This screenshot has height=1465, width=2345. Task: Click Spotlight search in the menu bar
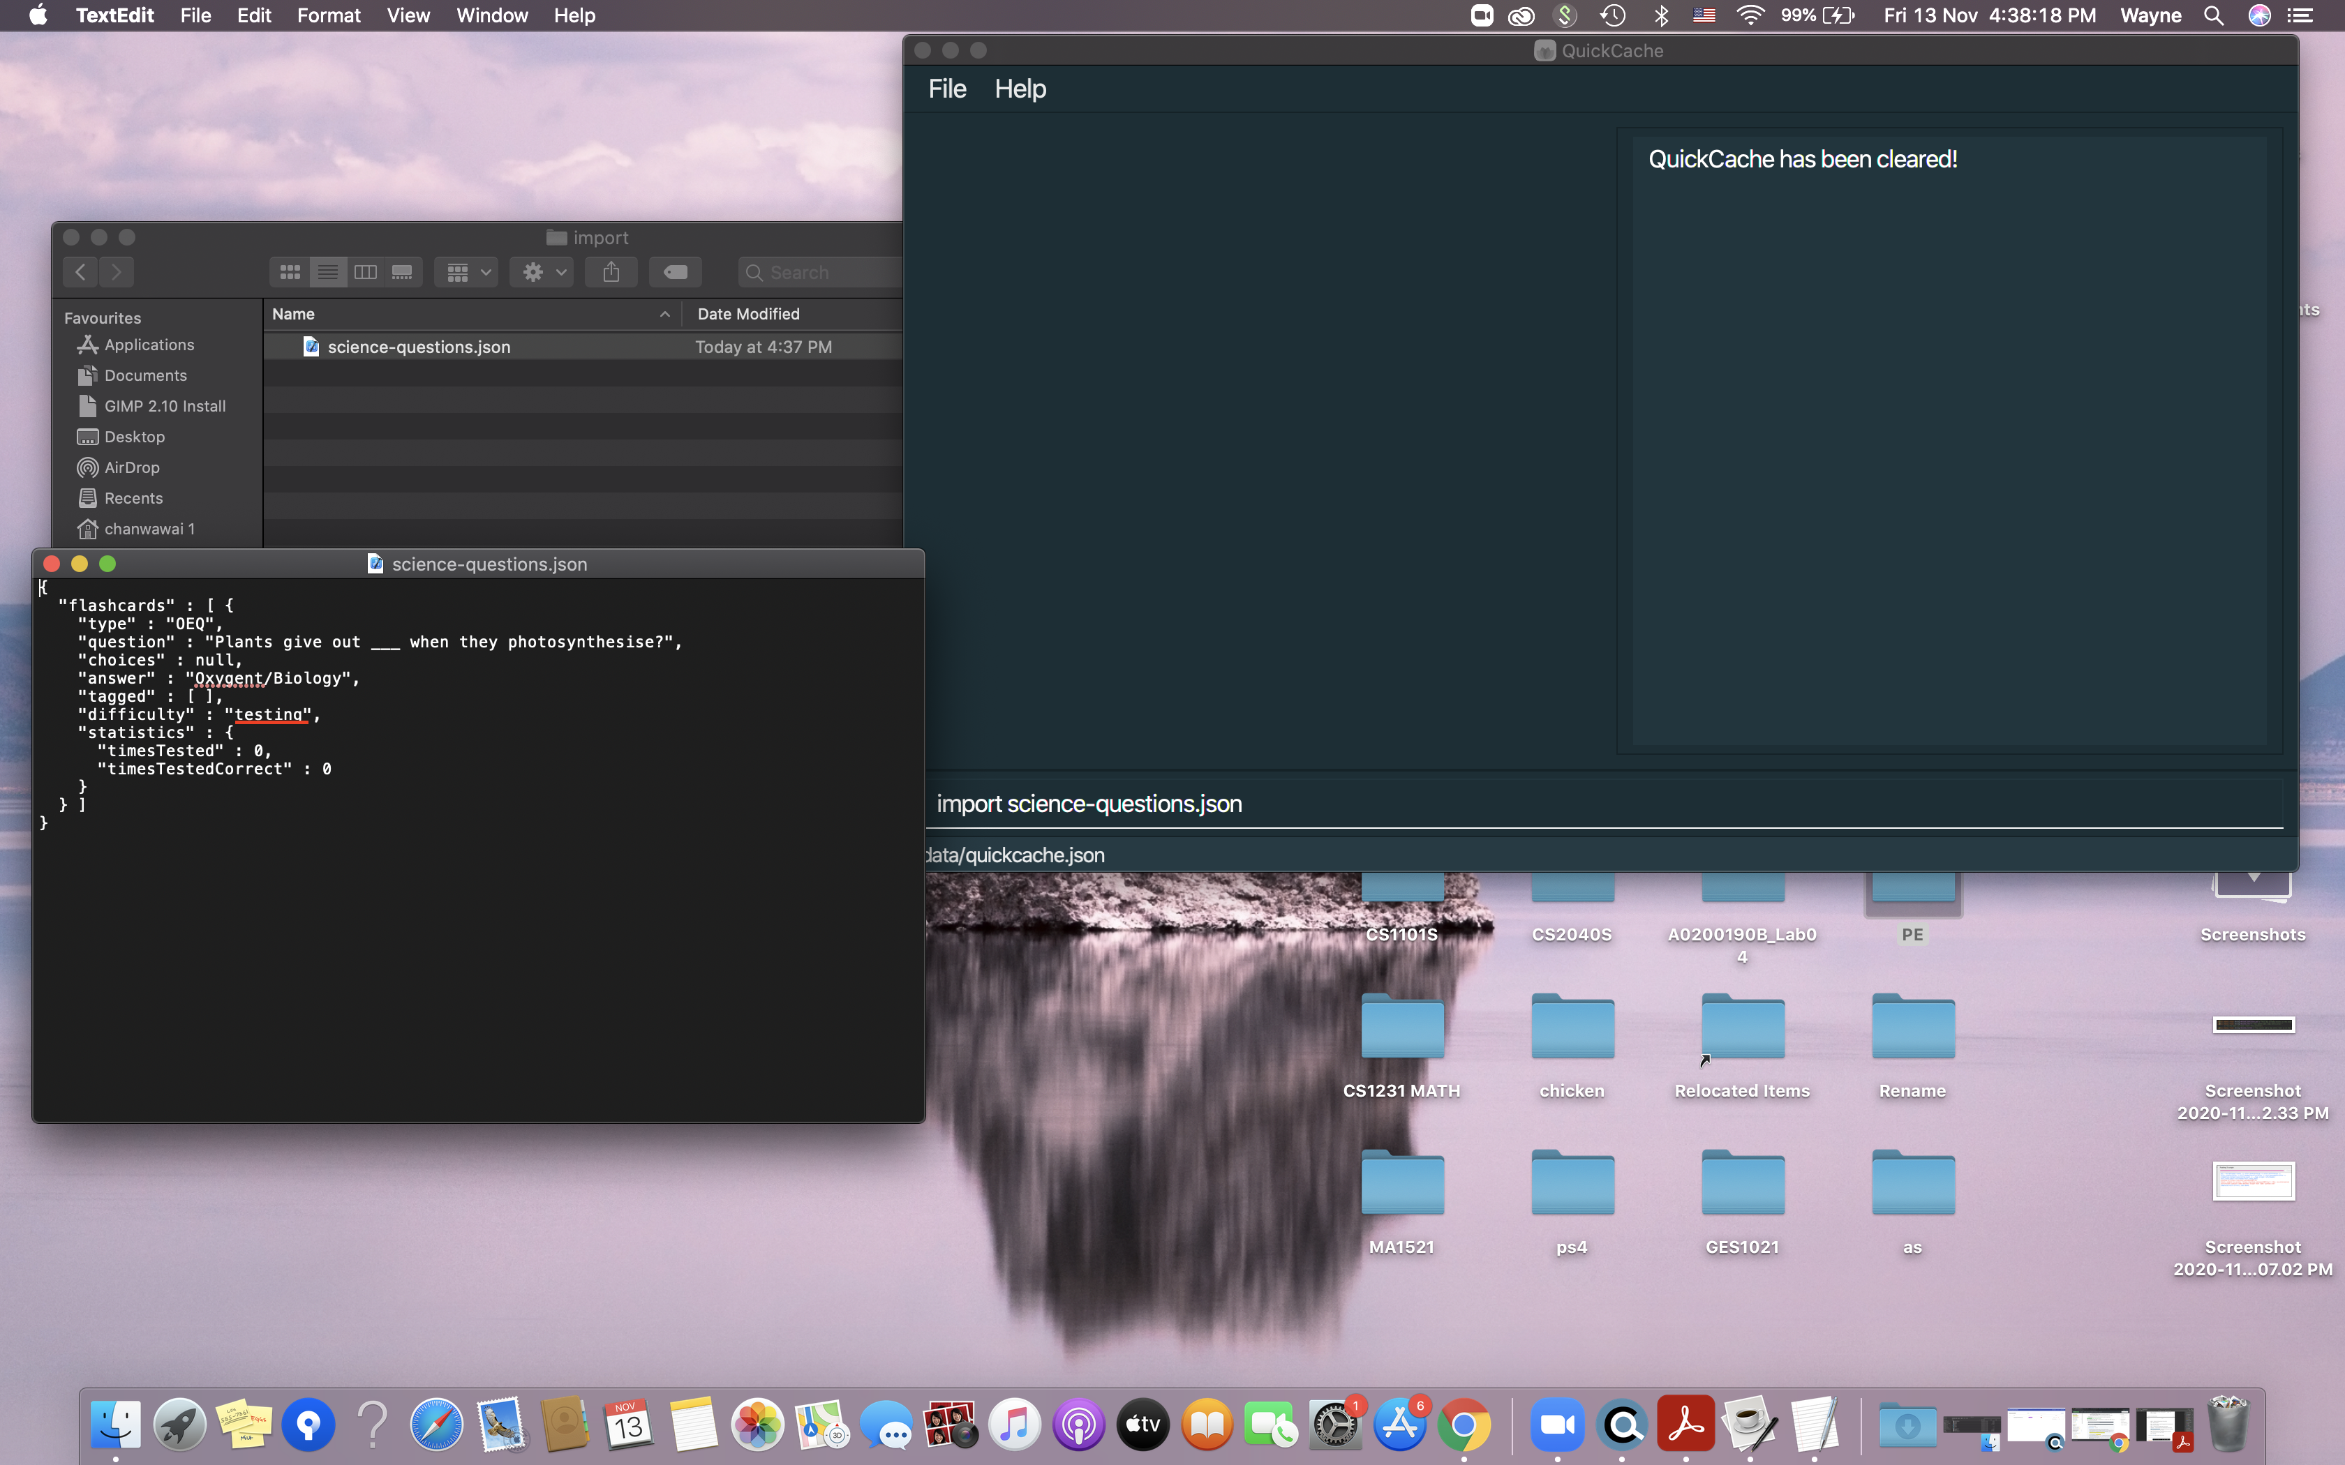click(x=2213, y=15)
